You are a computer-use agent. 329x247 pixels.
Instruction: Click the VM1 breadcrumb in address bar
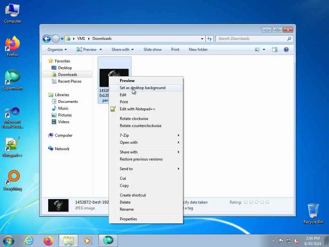(x=81, y=39)
